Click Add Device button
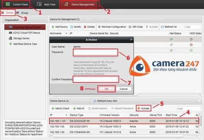The height and width of the screenshot is (140, 204). 60,27
